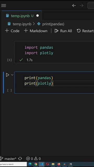
Task: Open Google Chrome from the taskbar
Action: pos(36,164)
